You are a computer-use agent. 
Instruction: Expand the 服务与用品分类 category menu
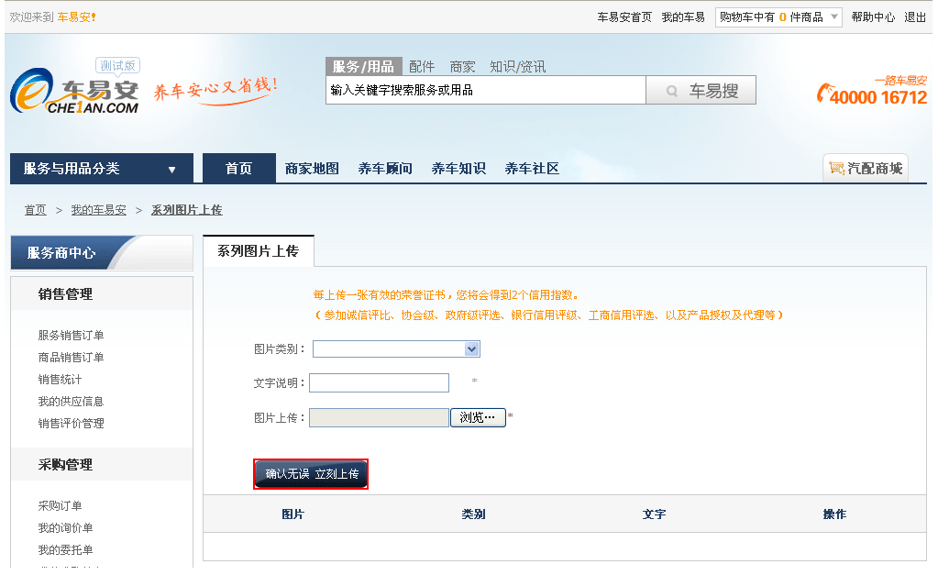[102, 169]
